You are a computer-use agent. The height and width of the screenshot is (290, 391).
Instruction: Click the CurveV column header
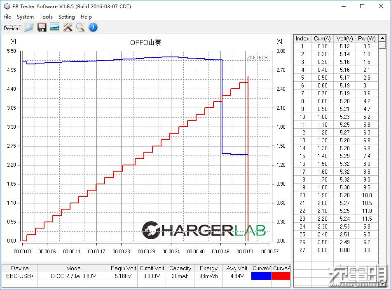261,268
